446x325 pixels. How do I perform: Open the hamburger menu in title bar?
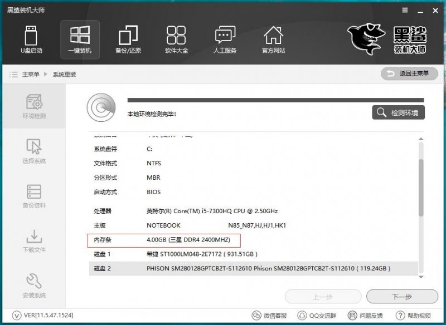[405, 11]
